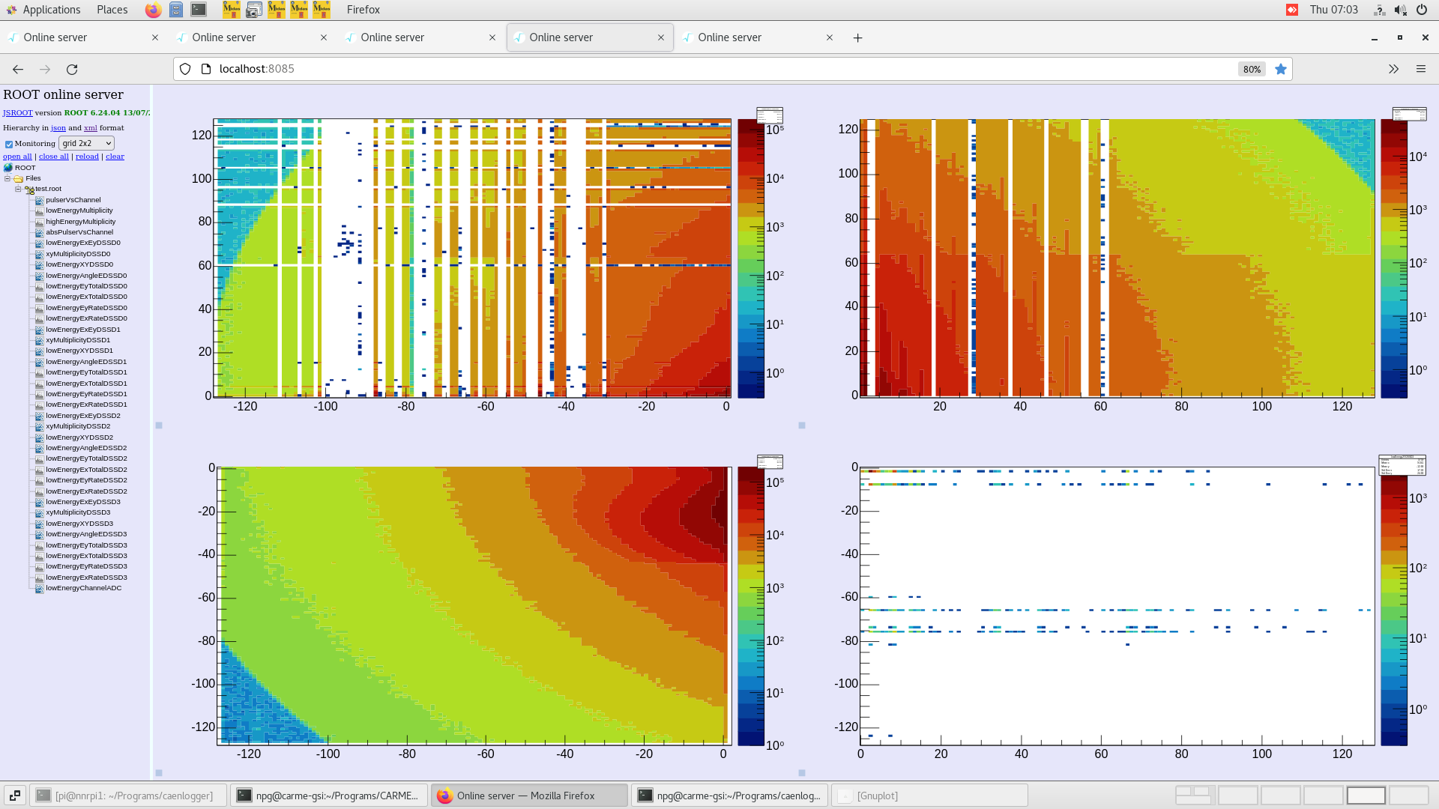Screen dimensions: 1439x809
Task: Click the browser address bar
Action: pos(525,68)
